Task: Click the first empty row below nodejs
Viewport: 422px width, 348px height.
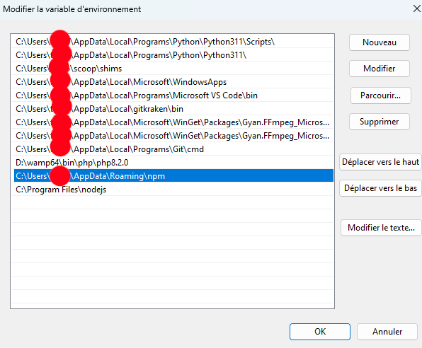Action: click(172, 203)
